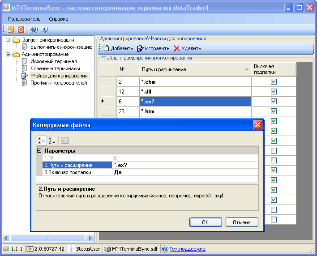This screenshot has width=317, height=256.
Task: Click the MT4TerminalSync title bar app icon
Action: 6,7
